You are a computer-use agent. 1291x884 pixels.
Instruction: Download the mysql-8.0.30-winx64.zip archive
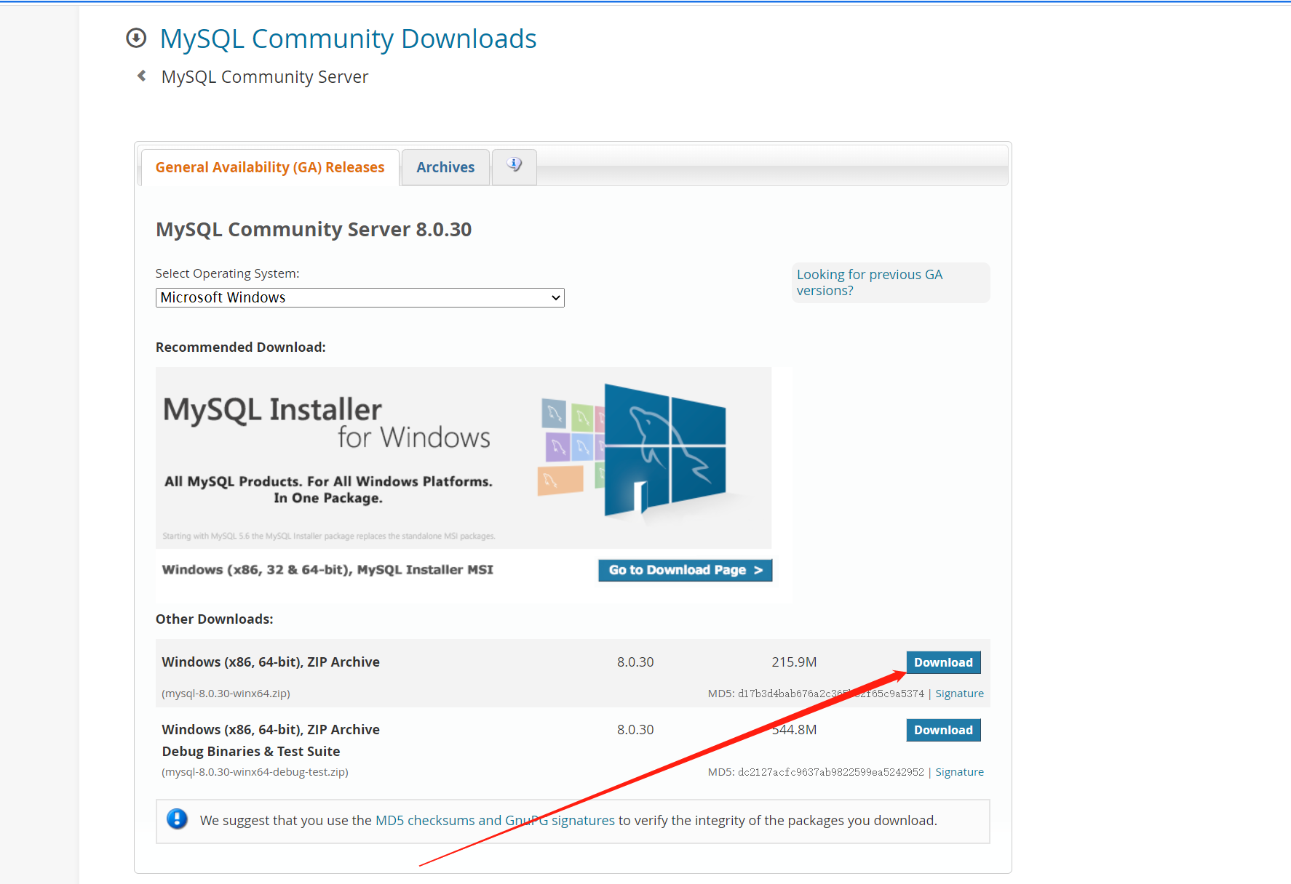(943, 662)
